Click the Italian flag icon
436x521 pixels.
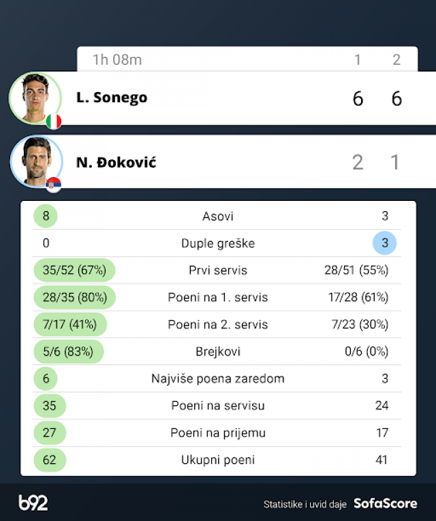(54, 121)
